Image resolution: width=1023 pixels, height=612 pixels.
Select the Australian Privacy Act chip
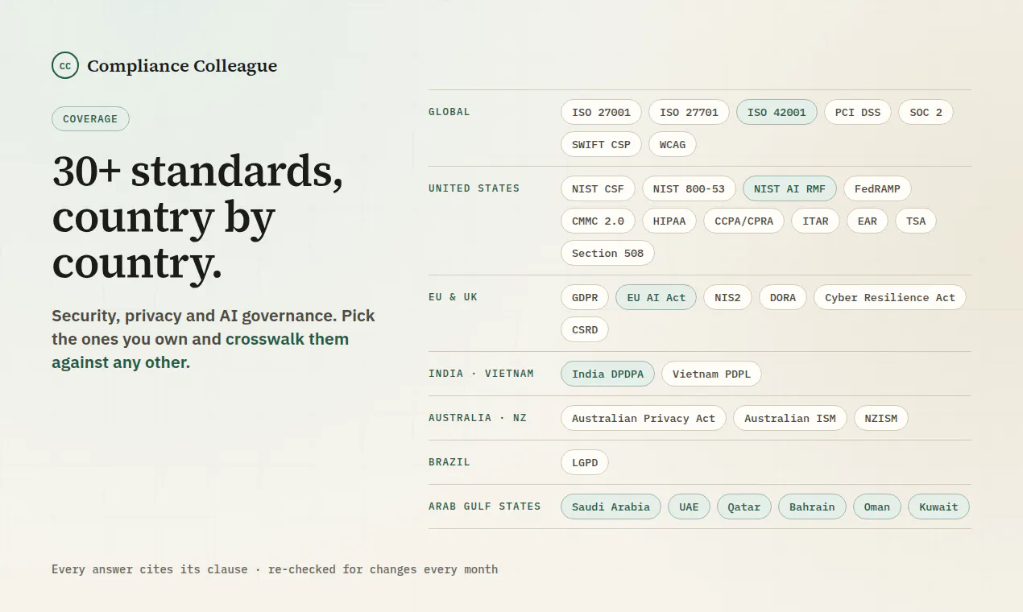644,418
